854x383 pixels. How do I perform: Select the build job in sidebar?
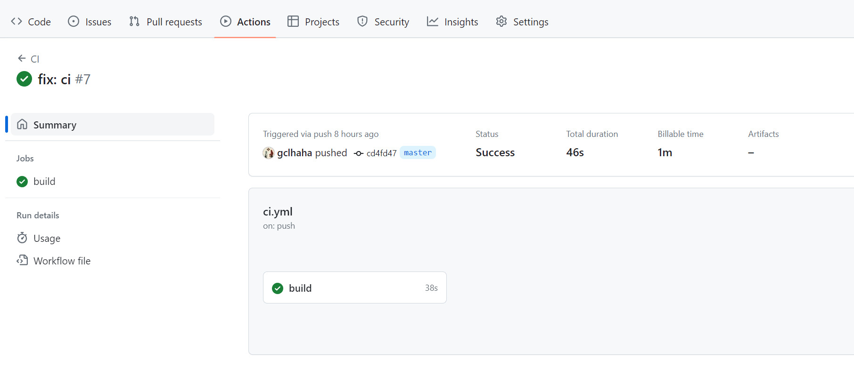pyautogui.click(x=44, y=182)
